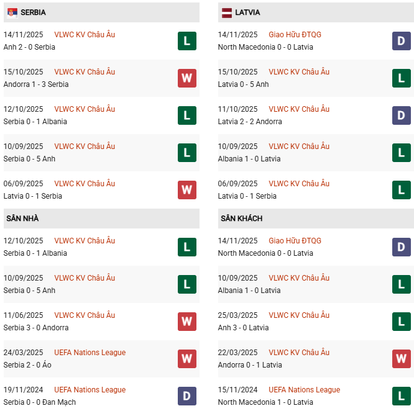Open the SERBIA team header
Image resolution: width=414 pixels, height=411 pixels.
33,12
